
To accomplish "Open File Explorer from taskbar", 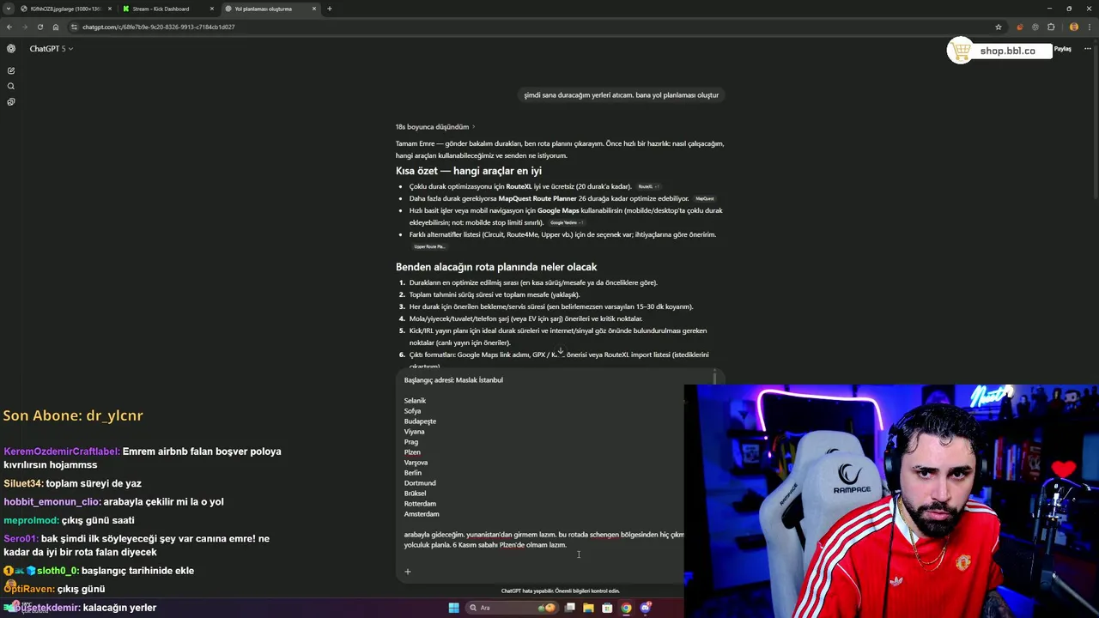I will [x=588, y=608].
